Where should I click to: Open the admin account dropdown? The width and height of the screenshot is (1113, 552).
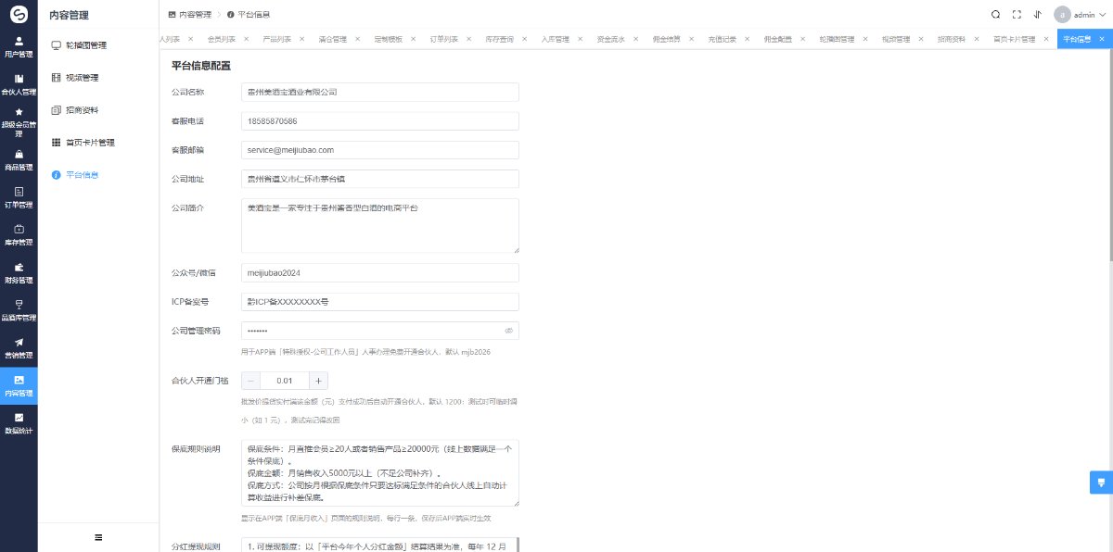pos(1090,15)
